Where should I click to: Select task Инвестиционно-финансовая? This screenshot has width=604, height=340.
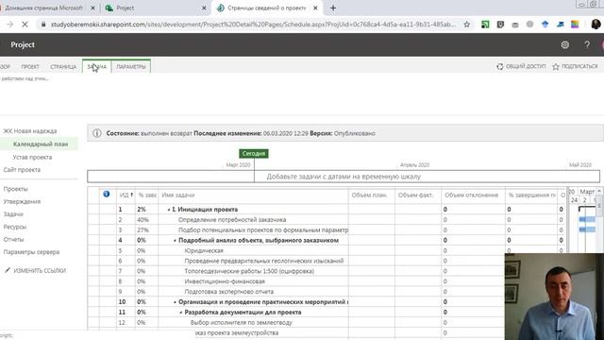[x=225, y=281]
